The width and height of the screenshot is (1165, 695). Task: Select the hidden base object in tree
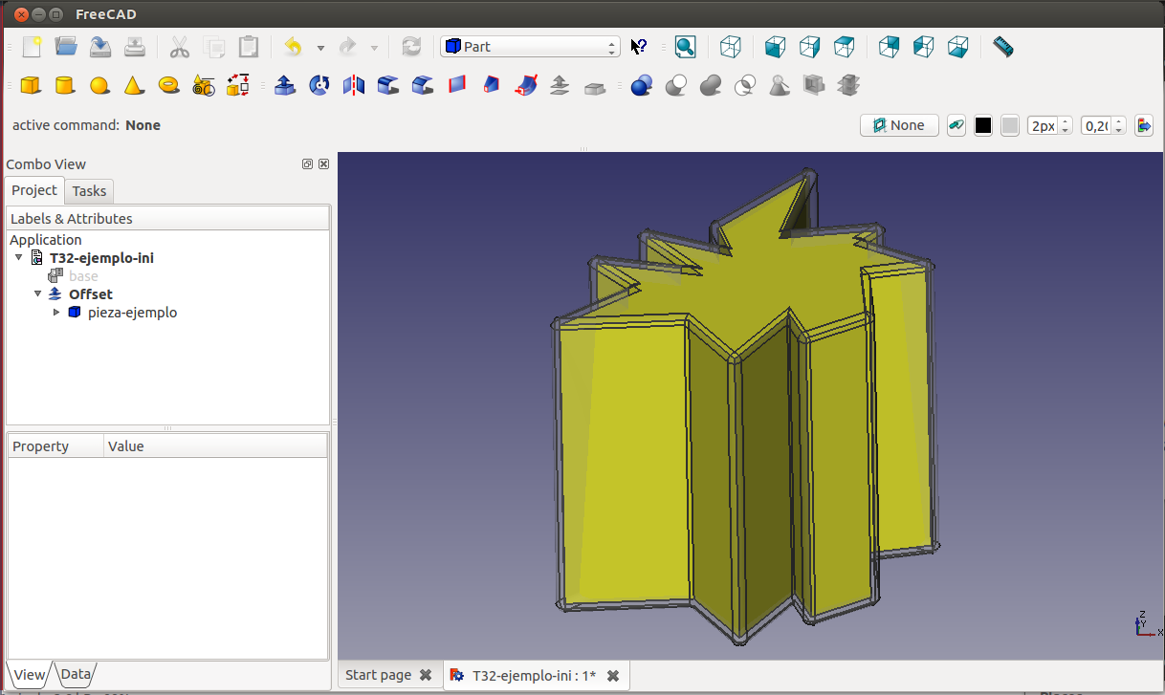tap(82, 276)
